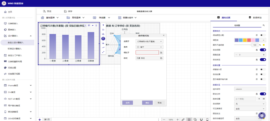This screenshot has width=270, height=121.
Task: Open the 条件 dropdown showing 等于
Action: click(150, 47)
